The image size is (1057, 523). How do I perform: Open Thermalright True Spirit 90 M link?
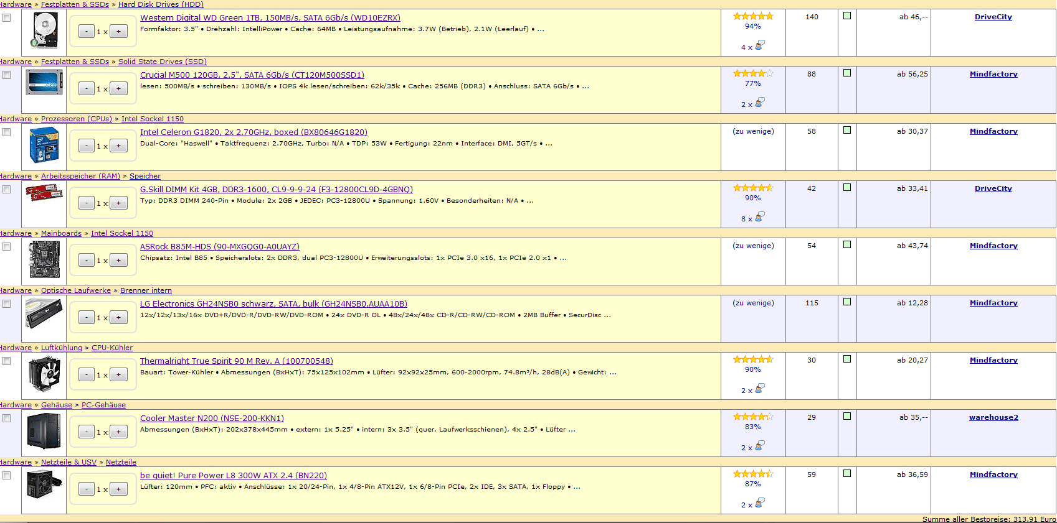237,361
